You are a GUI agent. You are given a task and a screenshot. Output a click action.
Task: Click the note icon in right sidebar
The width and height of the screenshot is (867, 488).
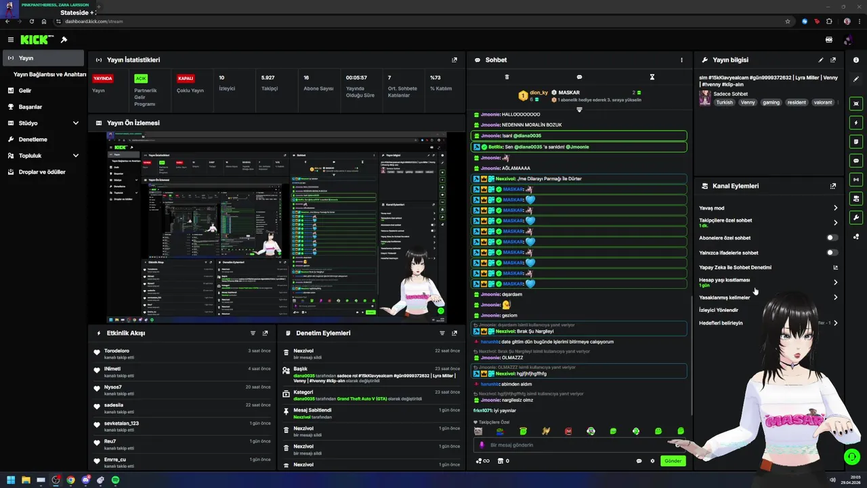856,142
